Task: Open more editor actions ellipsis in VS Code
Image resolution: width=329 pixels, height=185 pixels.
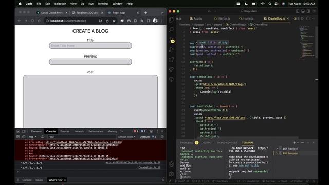Action: 313,18
